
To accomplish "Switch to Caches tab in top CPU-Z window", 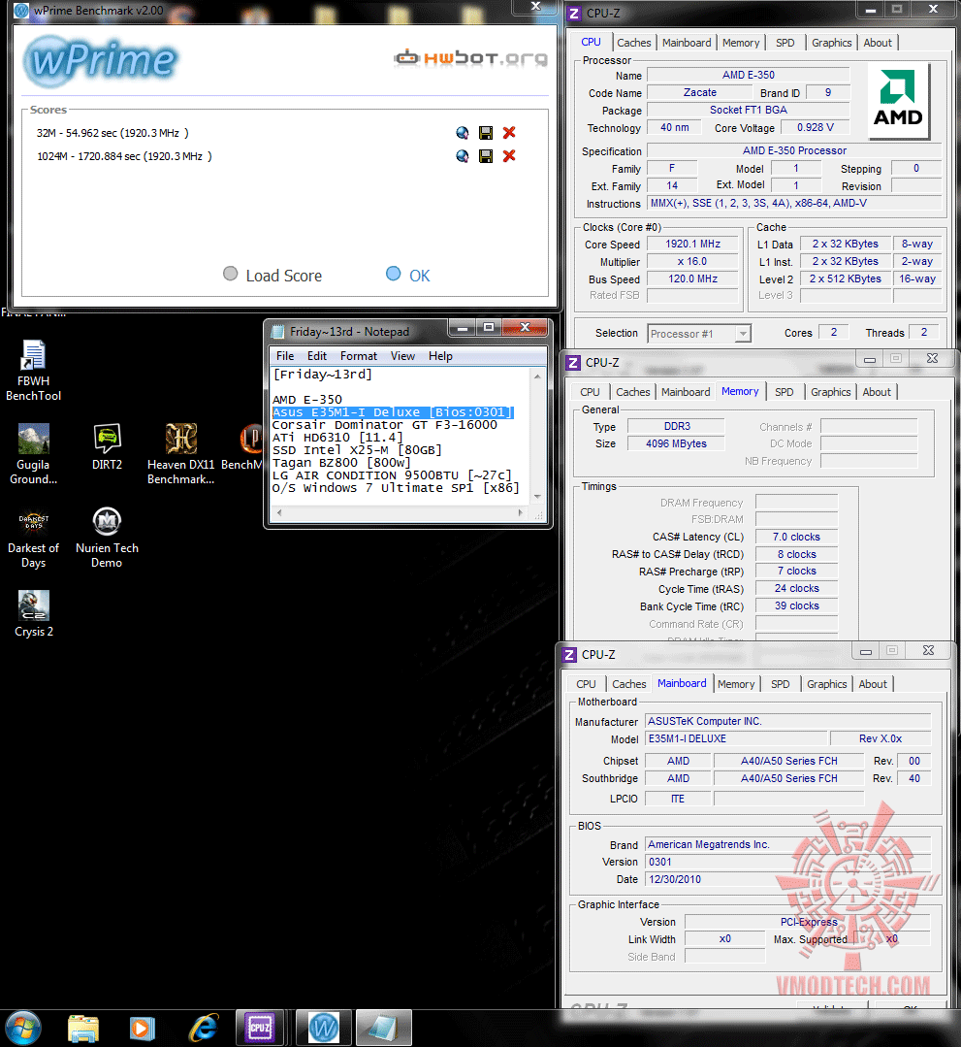I will pyautogui.click(x=634, y=43).
